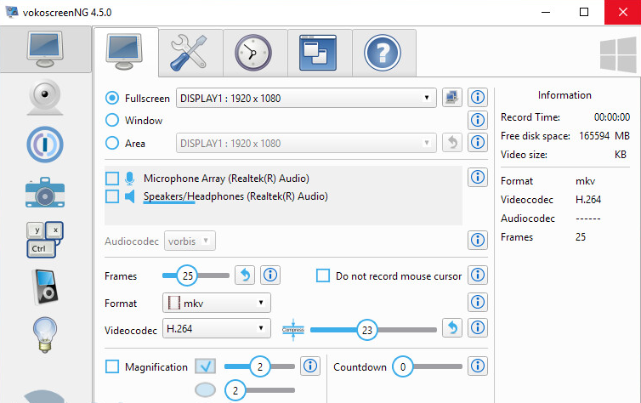The width and height of the screenshot is (641, 403).
Task: Enable the Magnification checkbox
Action: pyautogui.click(x=112, y=366)
